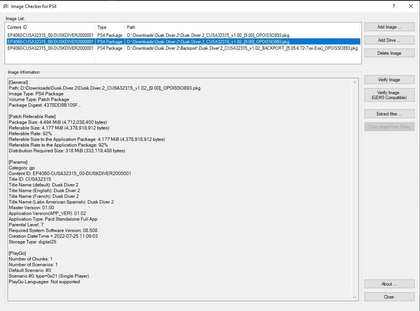Click the Close button at bottom right
420x311 pixels.
tap(389, 297)
